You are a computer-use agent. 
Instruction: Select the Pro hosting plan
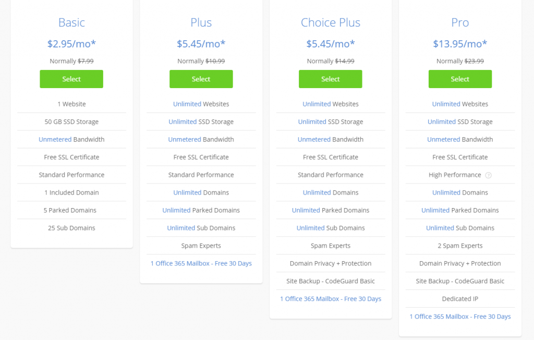[460, 79]
